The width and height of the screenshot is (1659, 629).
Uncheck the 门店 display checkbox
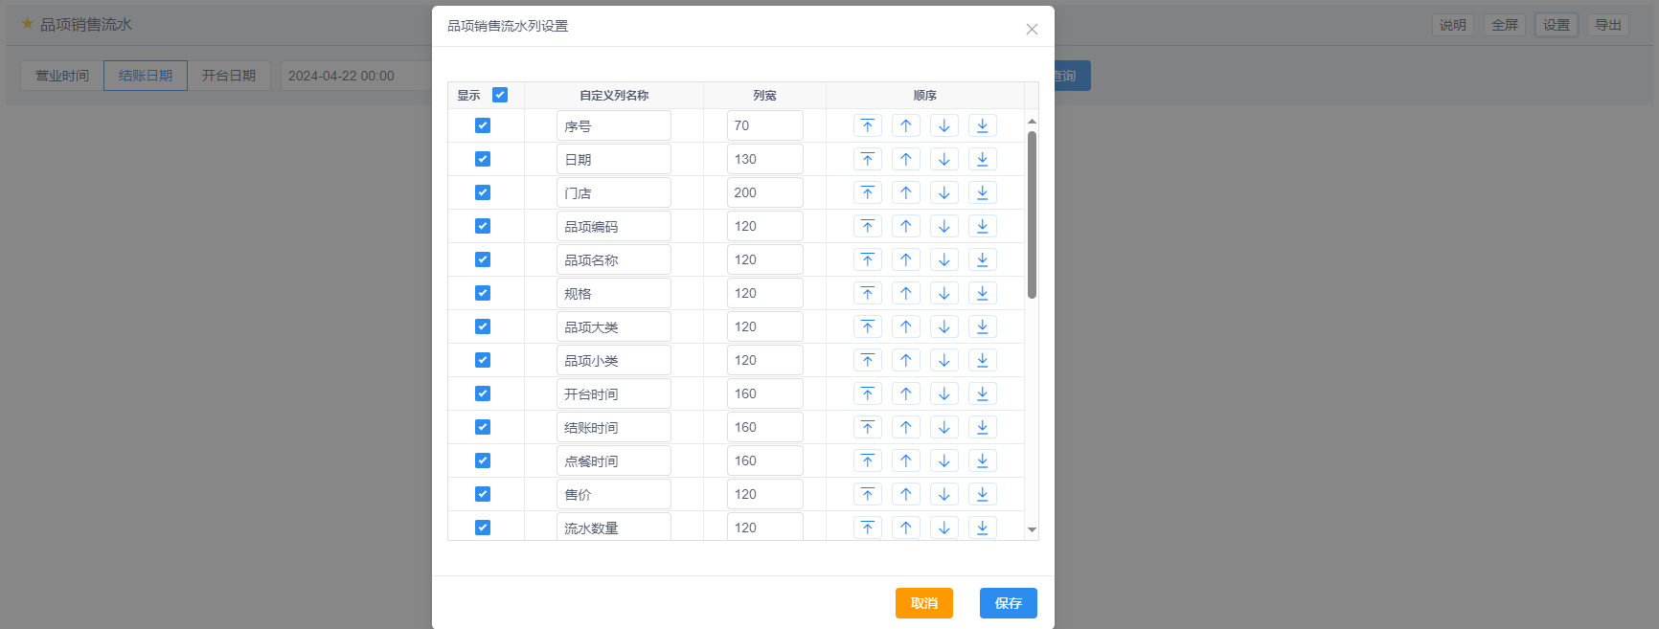coord(483,192)
